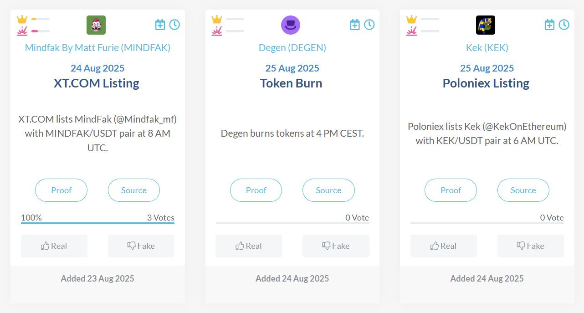Open Source for Poloniex Listing
This screenshot has height=313, width=584.
pyautogui.click(x=523, y=190)
